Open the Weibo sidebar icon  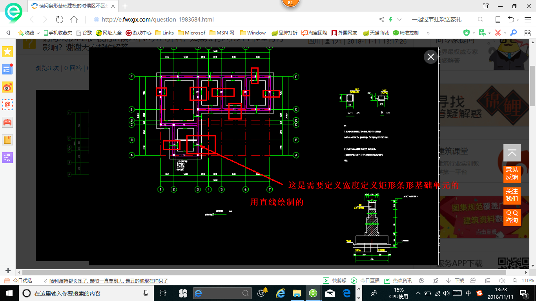(7, 87)
